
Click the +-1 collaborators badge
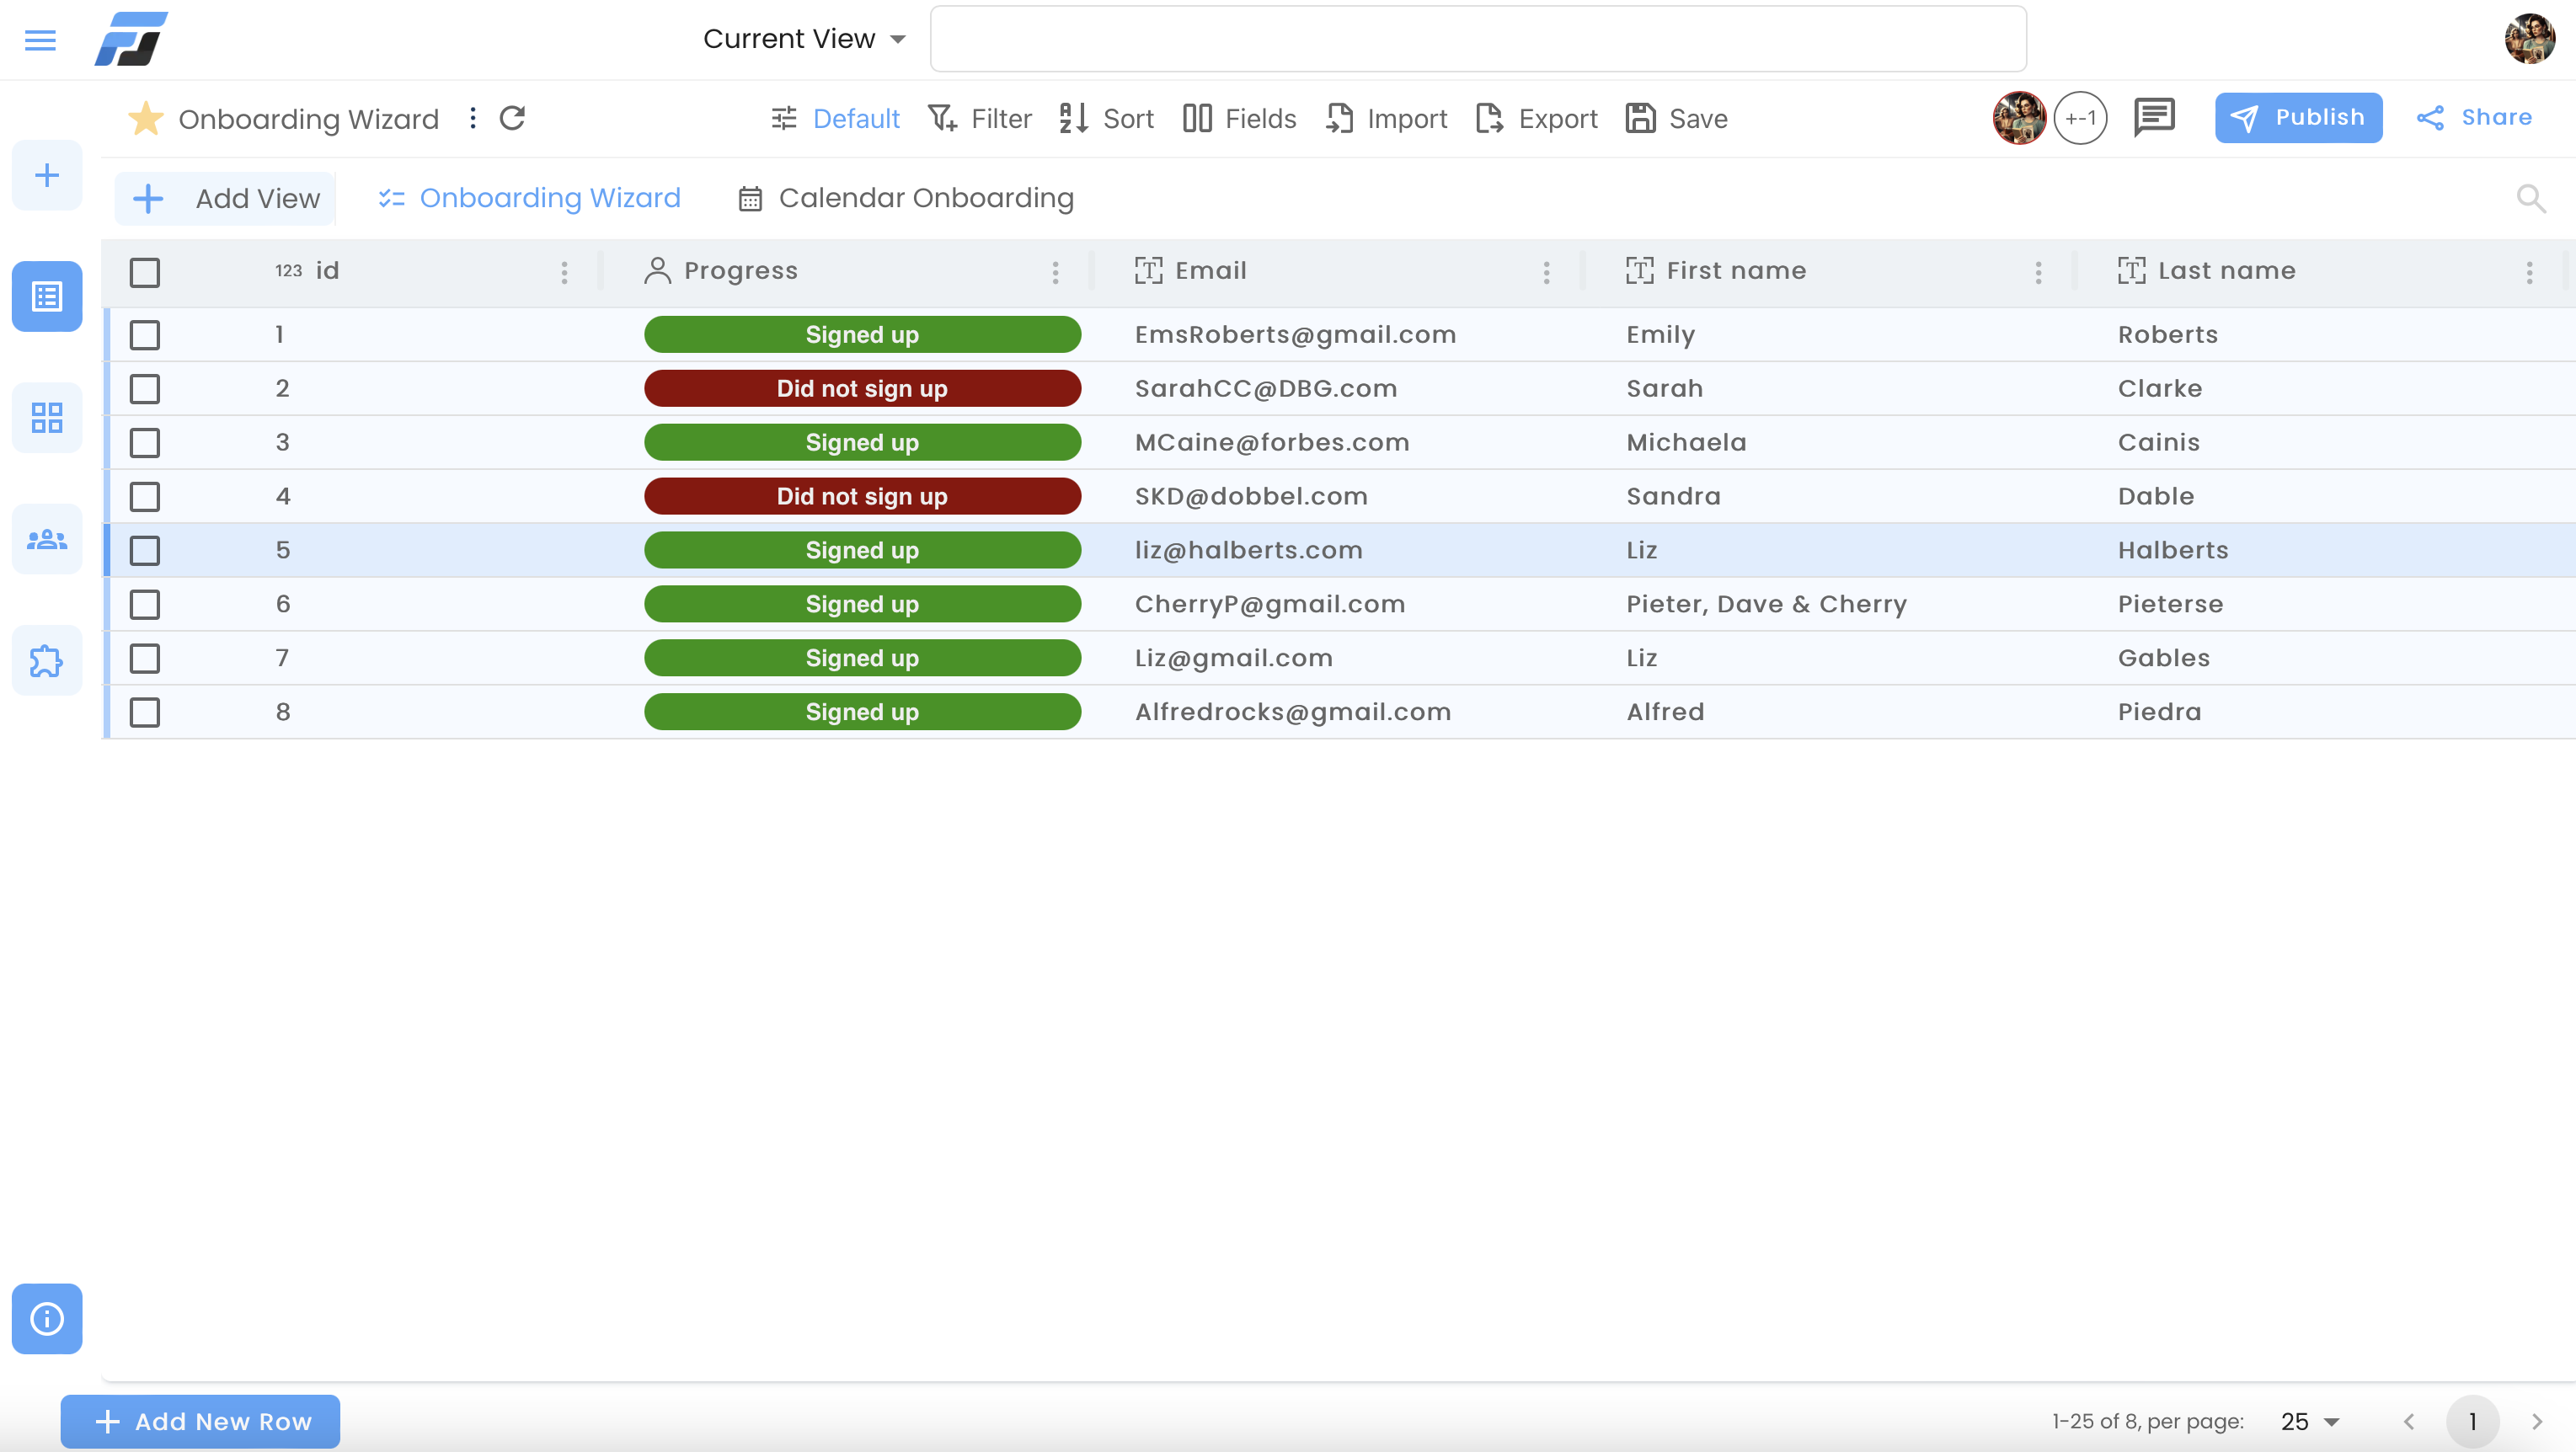(2081, 118)
